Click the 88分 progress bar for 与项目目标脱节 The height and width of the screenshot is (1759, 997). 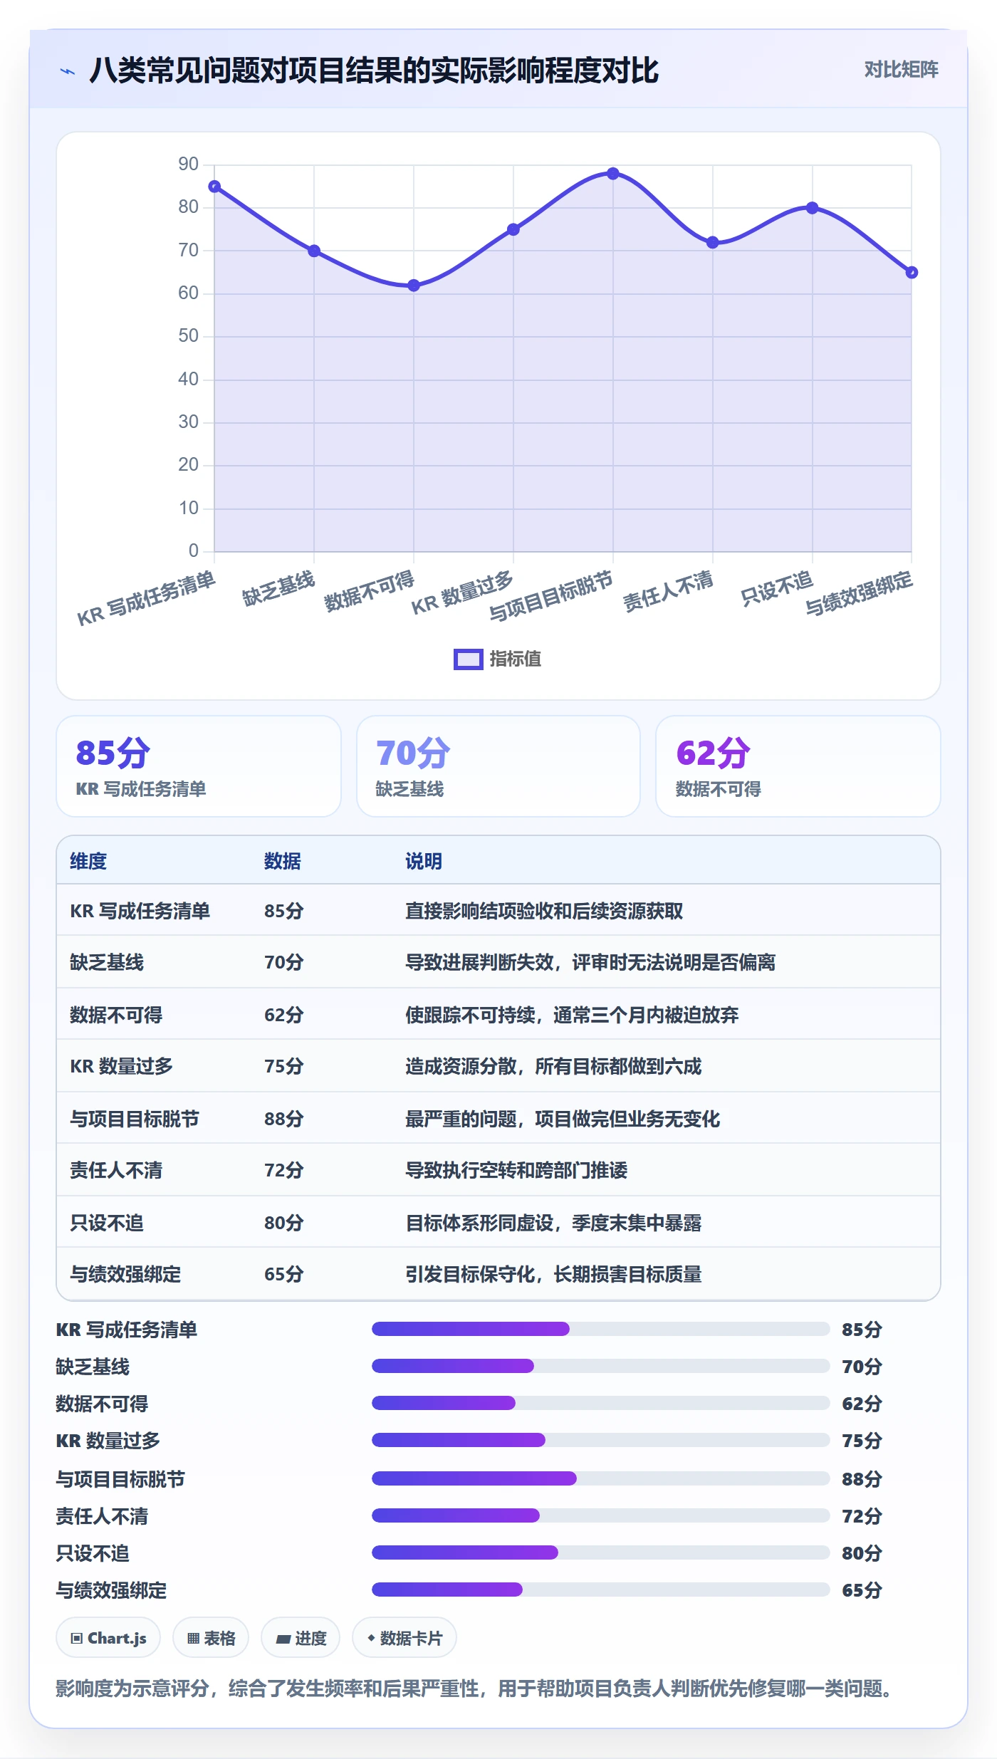[601, 1478]
